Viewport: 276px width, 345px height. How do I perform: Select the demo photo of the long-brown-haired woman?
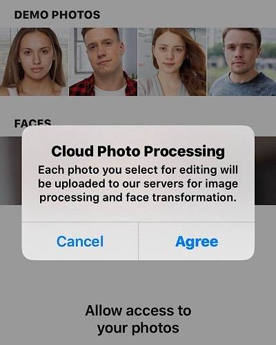(x=34, y=61)
